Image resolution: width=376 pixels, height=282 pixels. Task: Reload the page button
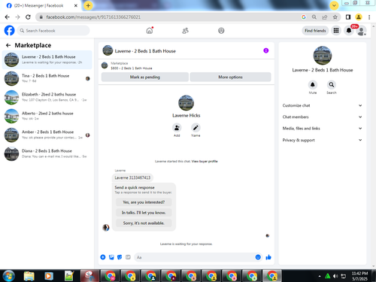28,17
